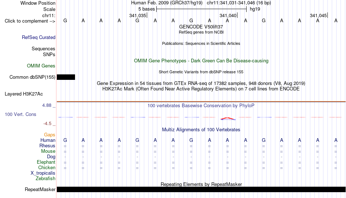Click the -4.5 PhyloP lower value
346x198 pixels.
pyautogui.click(x=47, y=124)
